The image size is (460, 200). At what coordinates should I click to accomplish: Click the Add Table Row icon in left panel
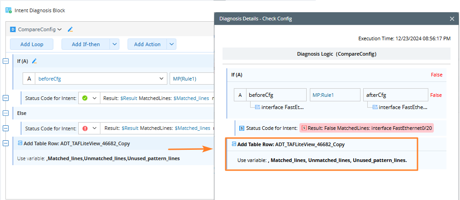20,143
